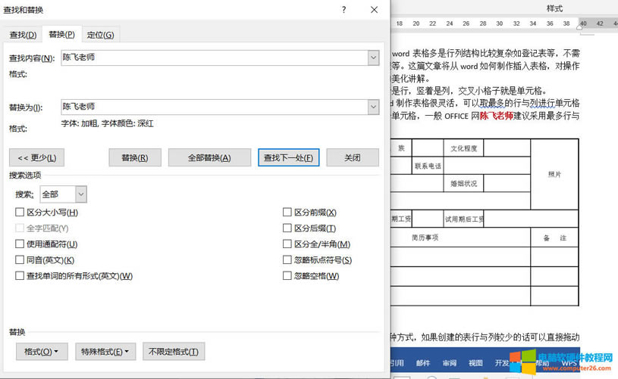Enable the 区分大小写 checkbox
Screen dimensions: 618x379
click(20, 213)
